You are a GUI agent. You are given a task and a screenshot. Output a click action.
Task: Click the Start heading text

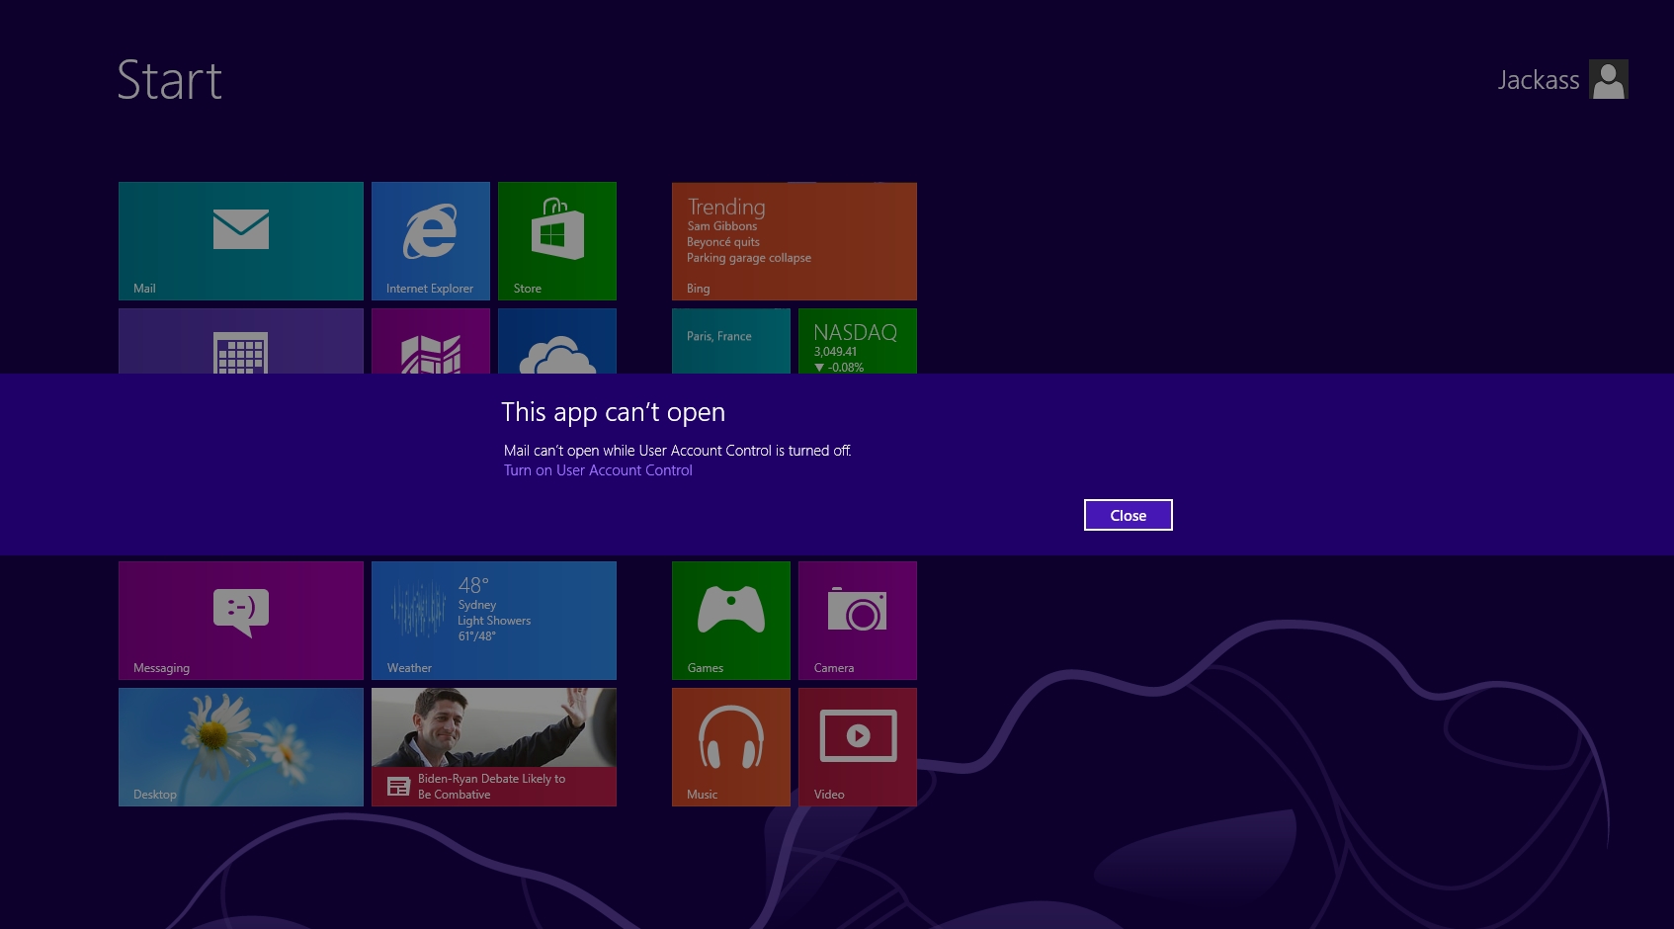coord(170,80)
